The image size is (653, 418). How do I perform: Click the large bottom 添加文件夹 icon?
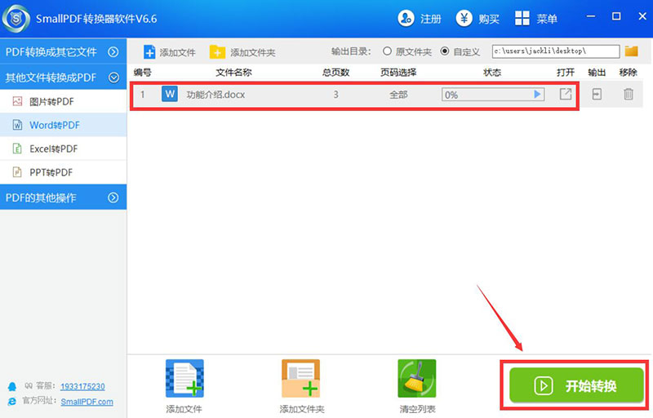click(300, 379)
